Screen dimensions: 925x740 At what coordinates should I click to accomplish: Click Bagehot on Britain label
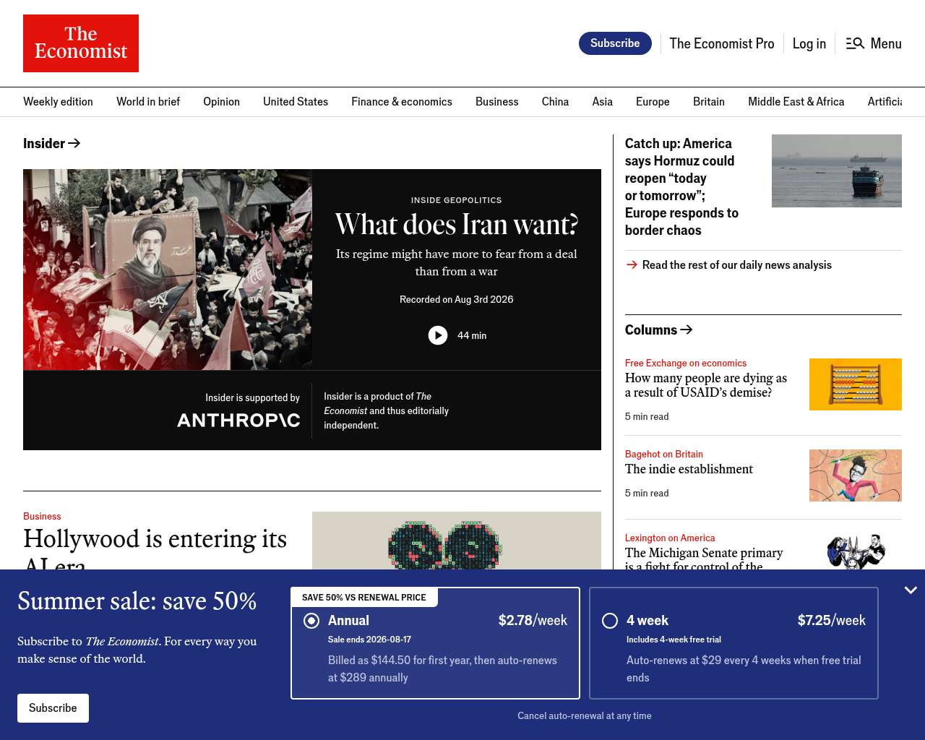point(664,454)
